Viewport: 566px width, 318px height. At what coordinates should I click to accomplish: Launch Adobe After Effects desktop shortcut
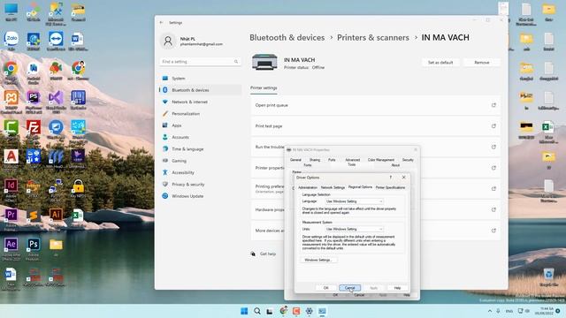[11, 248]
